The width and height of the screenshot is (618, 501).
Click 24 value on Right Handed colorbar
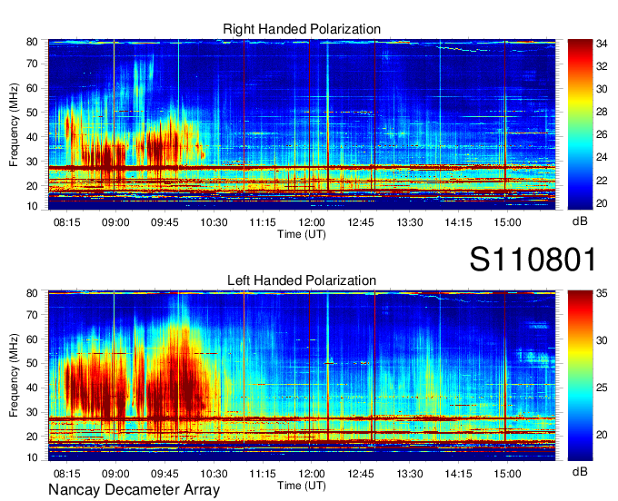602,157
